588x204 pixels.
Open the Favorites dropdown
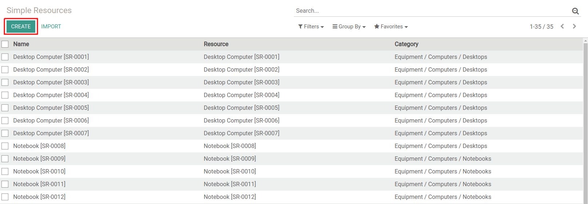tap(391, 27)
